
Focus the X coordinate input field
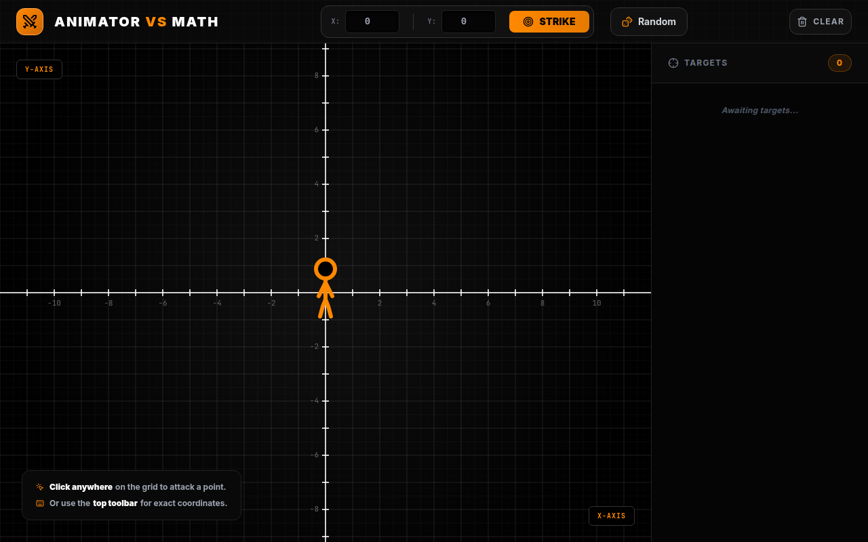tap(372, 22)
